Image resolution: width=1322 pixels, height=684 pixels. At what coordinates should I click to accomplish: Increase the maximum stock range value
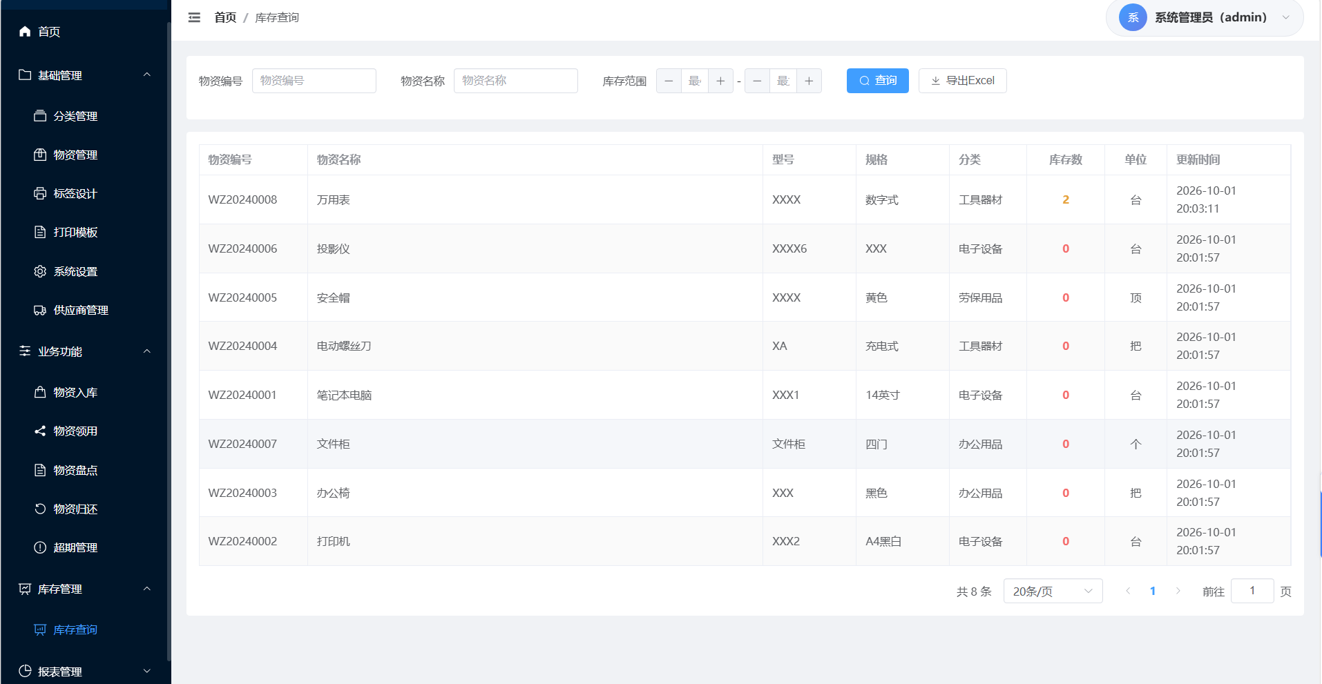pos(809,81)
